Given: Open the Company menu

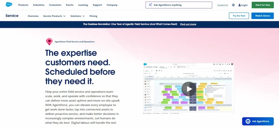Looking at the screenshot, I should (x=112, y=5).
